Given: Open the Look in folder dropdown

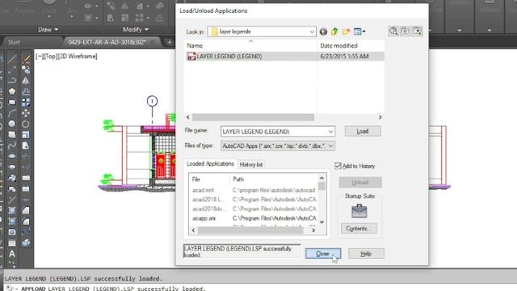Looking at the screenshot, I should [x=312, y=32].
